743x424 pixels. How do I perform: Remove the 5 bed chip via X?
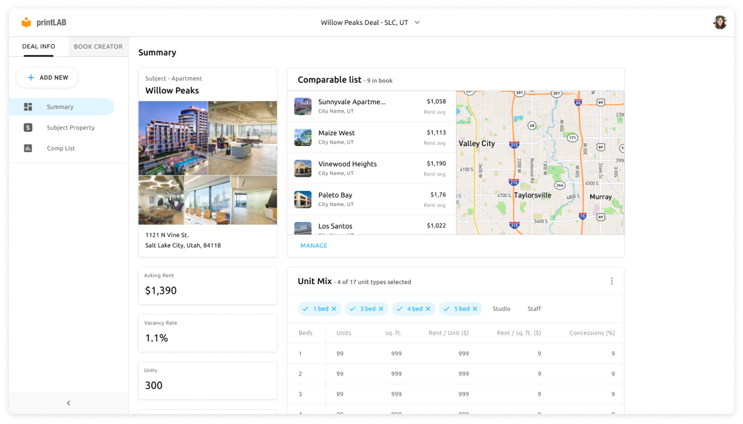click(475, 309)
